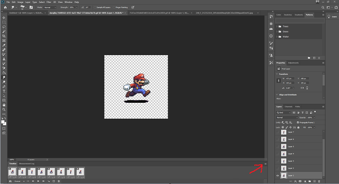Screen dimensions: 339x184
Task: Select the Smudge tool in toolbar
Action: [4, 77]
